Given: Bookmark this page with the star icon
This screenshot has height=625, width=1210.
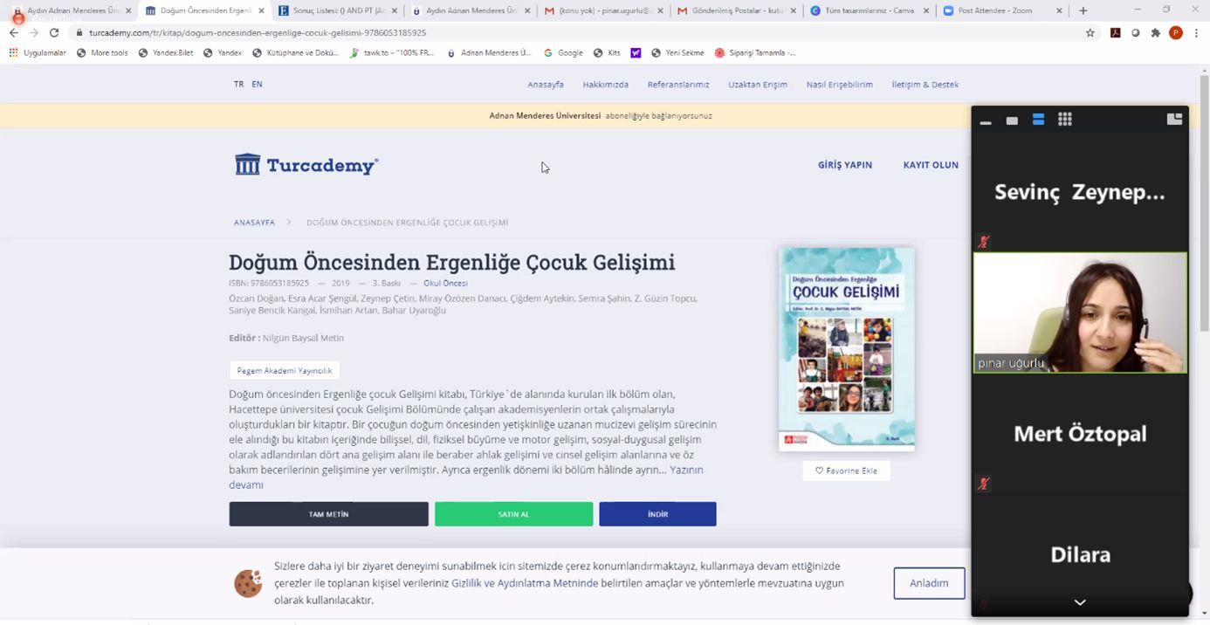Looking at the screenshot, I should point(1090,32).
